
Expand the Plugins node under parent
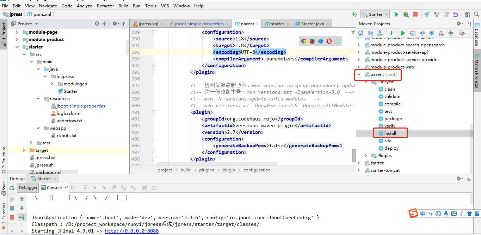[x=365, y=155]
